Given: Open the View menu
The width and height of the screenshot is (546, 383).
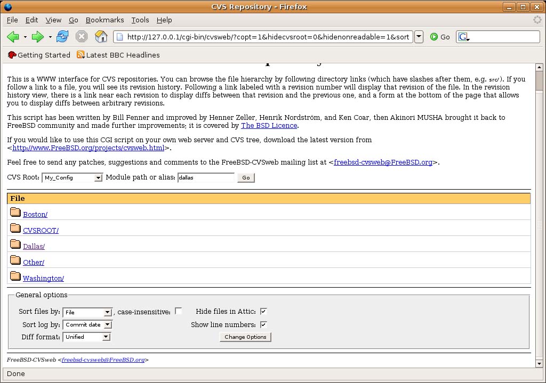Looking at the screenshot, I should tap(53, 20).
